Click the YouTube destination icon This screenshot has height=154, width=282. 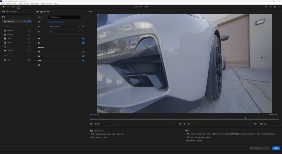pos(5,50)
